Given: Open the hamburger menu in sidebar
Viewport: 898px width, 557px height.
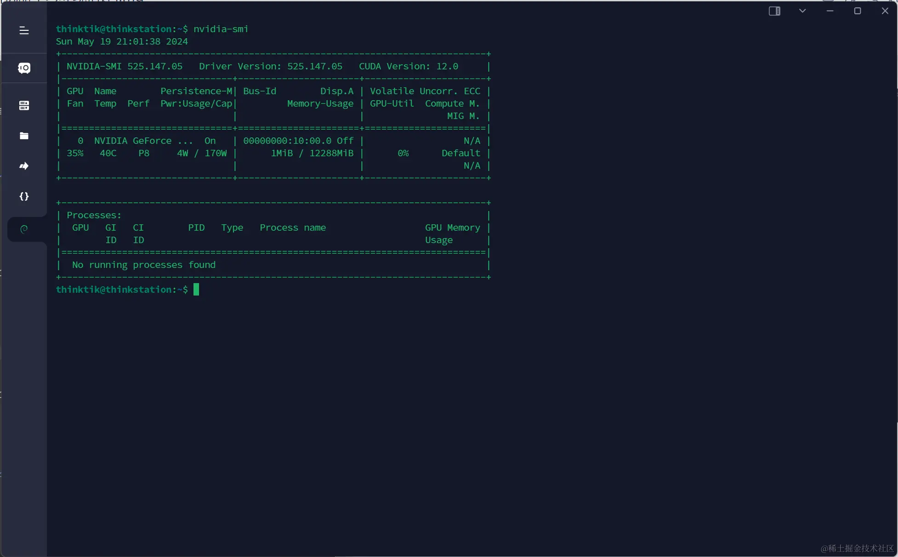Looking at the screenshot, I should click(x=24, y=31).
